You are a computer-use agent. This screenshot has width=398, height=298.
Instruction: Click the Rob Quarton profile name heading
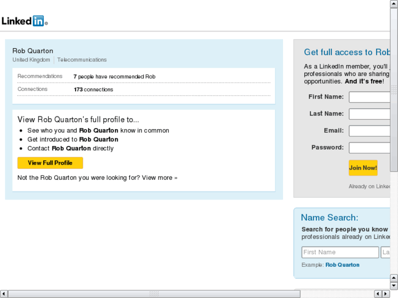[x=33, y=51]
